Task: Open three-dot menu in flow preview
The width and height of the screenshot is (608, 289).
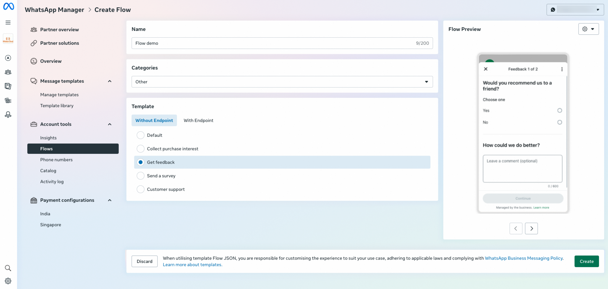Action: [x=562, y=69]
